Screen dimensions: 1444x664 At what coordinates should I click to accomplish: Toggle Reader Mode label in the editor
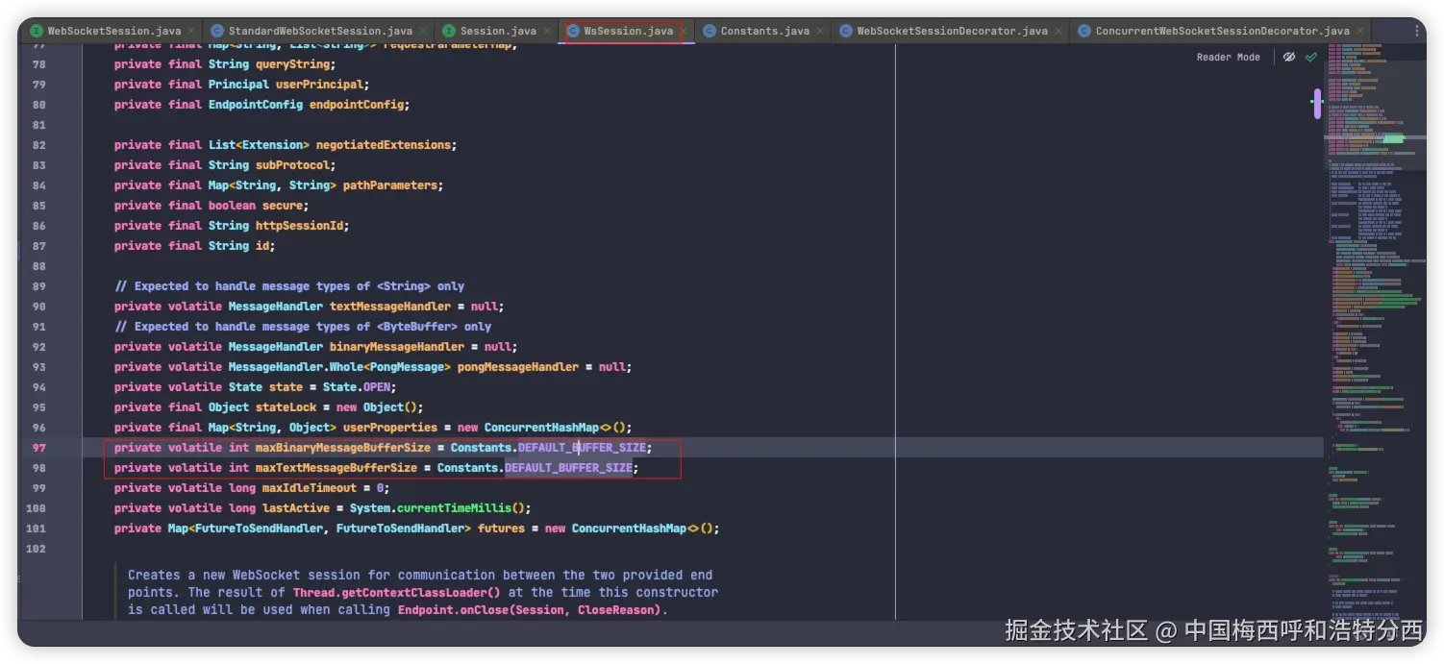[x=1228, y=57]
